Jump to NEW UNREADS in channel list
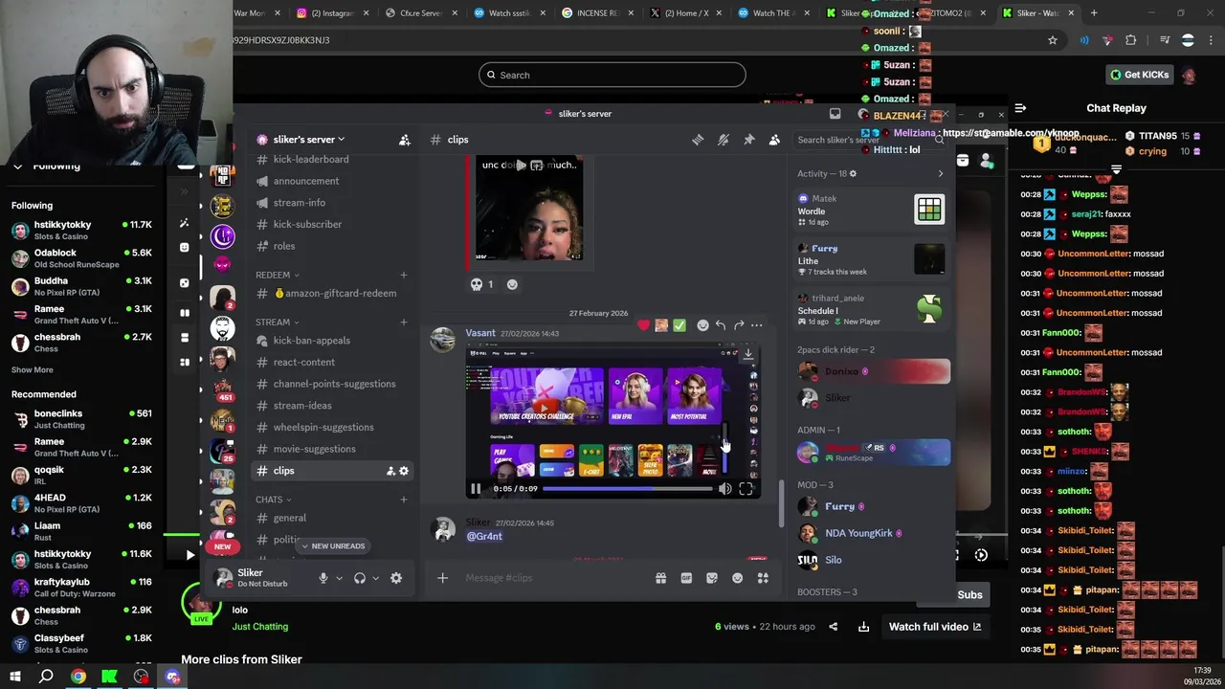Viewport: 1225px width, 689px height. click(332, 546)
